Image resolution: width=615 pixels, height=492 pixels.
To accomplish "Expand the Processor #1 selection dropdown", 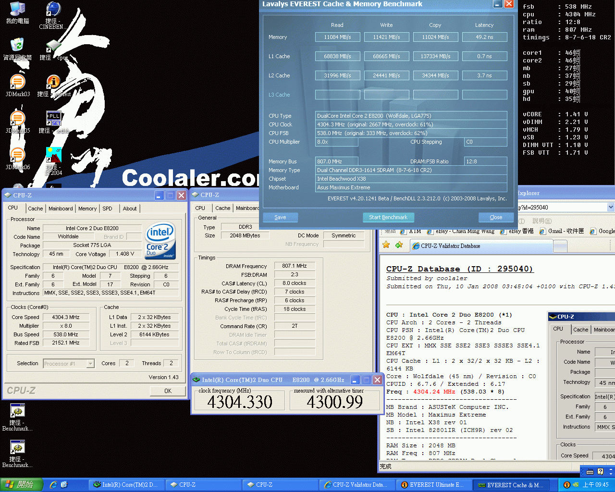I will (x=90, y=364).
